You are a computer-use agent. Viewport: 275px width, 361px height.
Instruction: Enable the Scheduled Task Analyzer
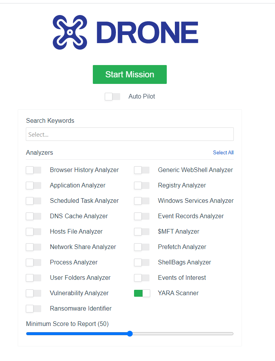point(34,201)
